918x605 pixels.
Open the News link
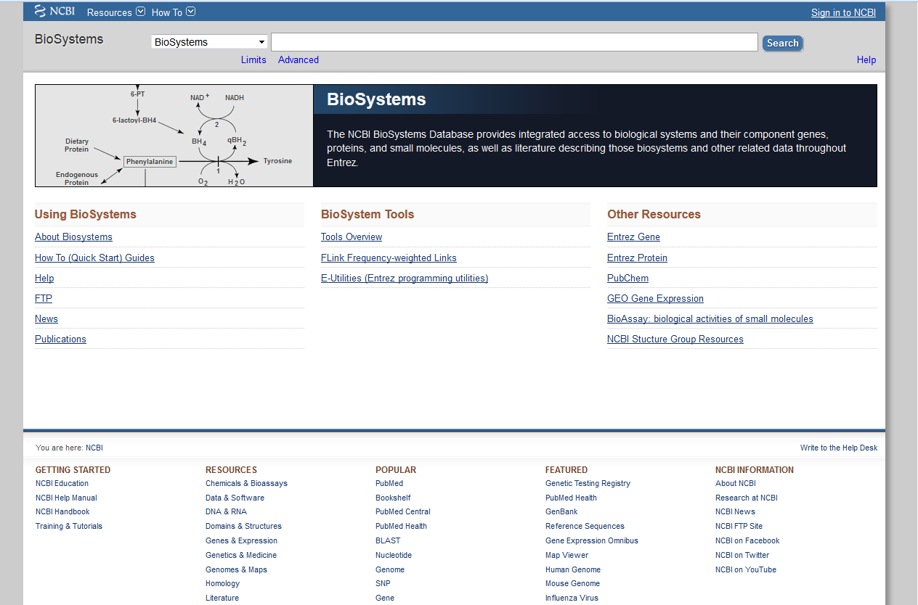coord(46,318)
